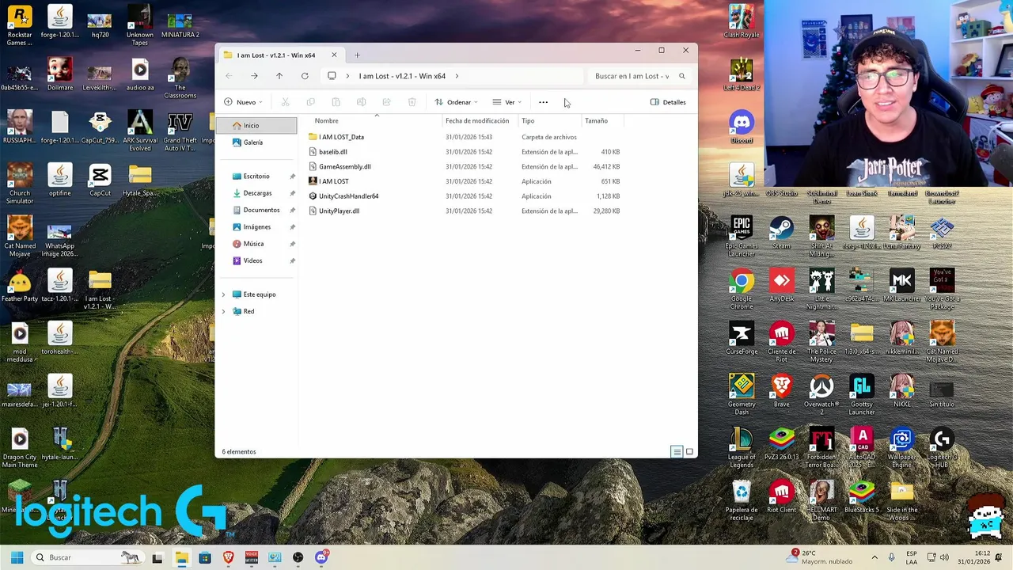Viewport: 1013px width, 570px height.
Task: Click the taskbar Buscar search box
Action: click(87, 557)
